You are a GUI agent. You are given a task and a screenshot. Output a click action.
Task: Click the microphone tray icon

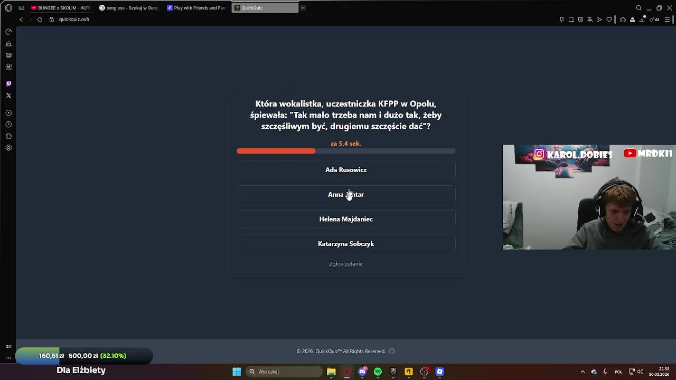tap(605, 372)
